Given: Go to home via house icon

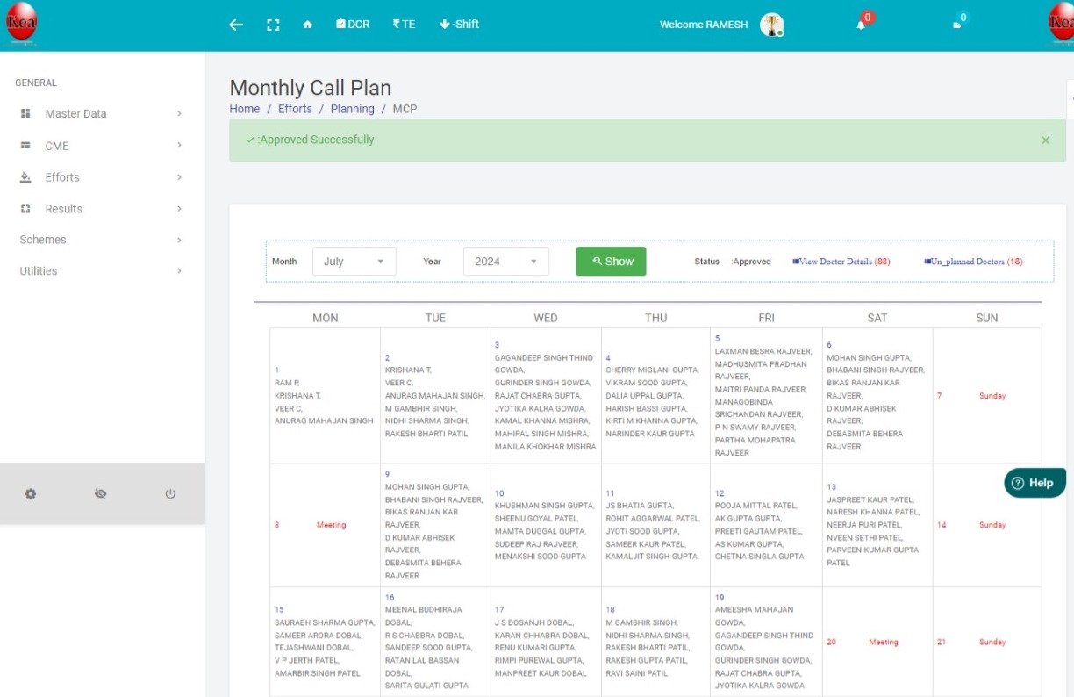Looking at the screenshot, I should pyautogui.click(x=307, y=25).
